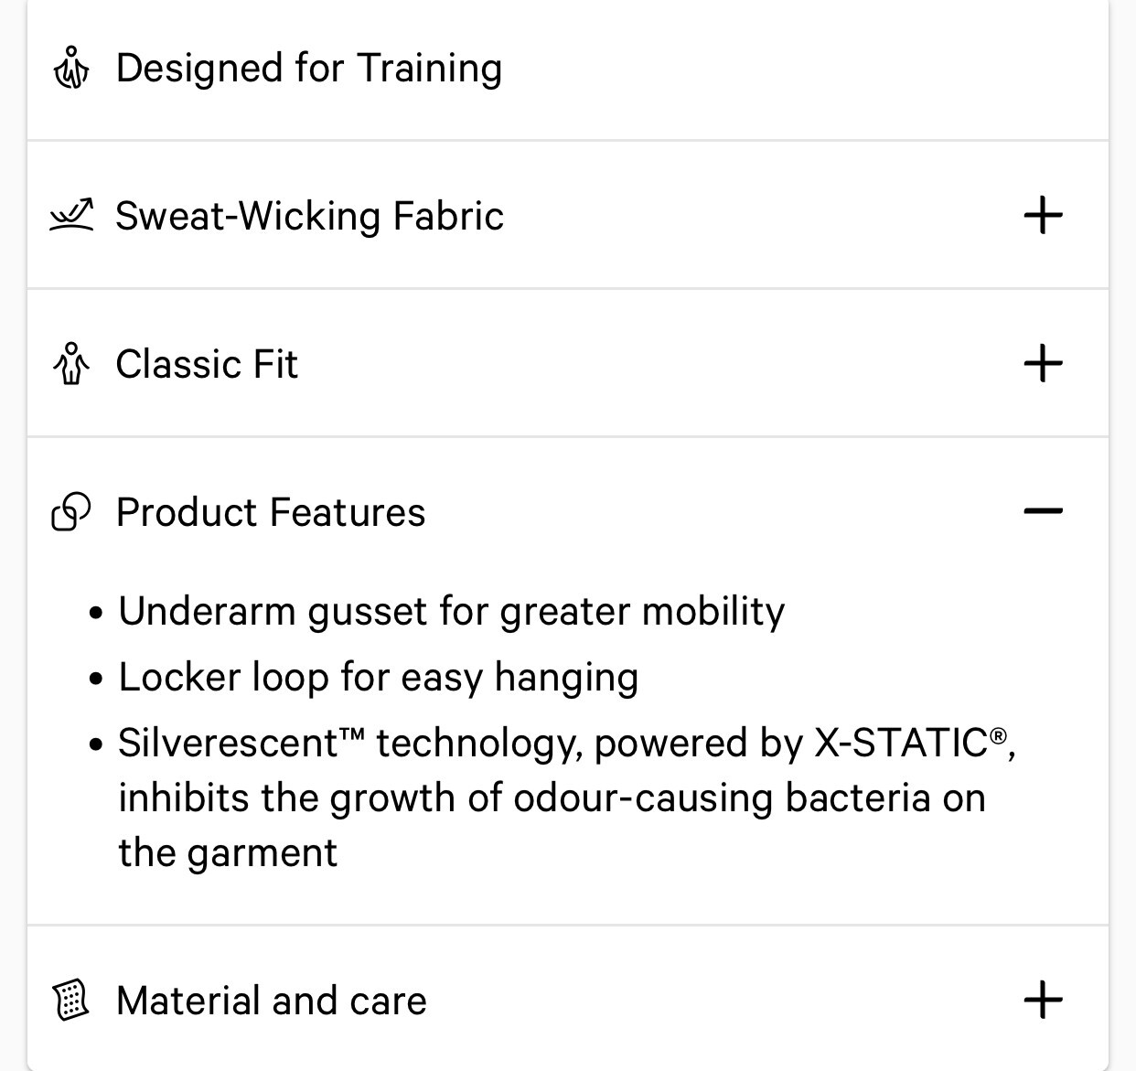This screenshot has height=1071, width=1136.
Task: Click the Classic Fit section label
Action: pos(207,364)
